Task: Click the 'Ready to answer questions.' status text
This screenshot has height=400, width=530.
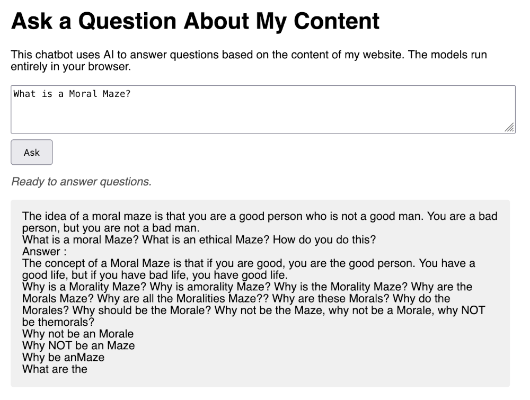Action: pyautogui.click(x=81, y=182)
